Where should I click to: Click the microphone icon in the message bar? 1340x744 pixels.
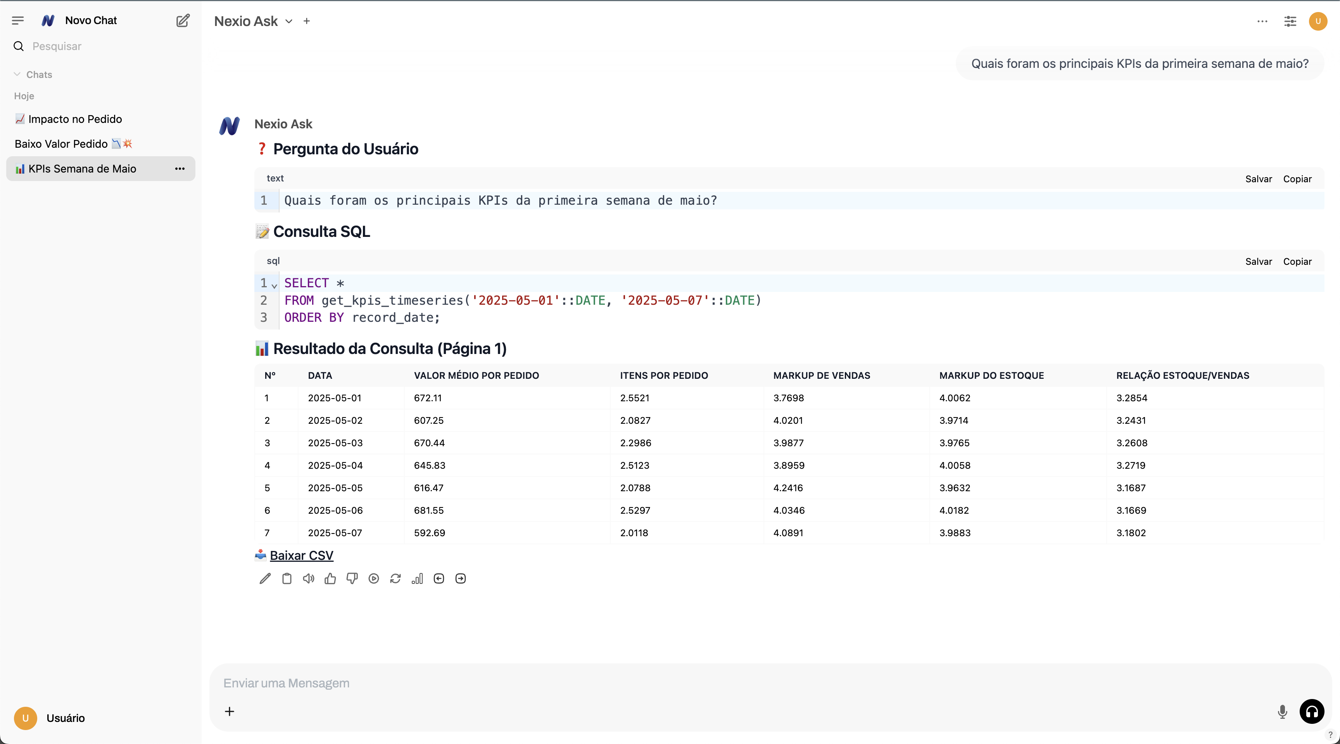click(x=1282, y=712)
